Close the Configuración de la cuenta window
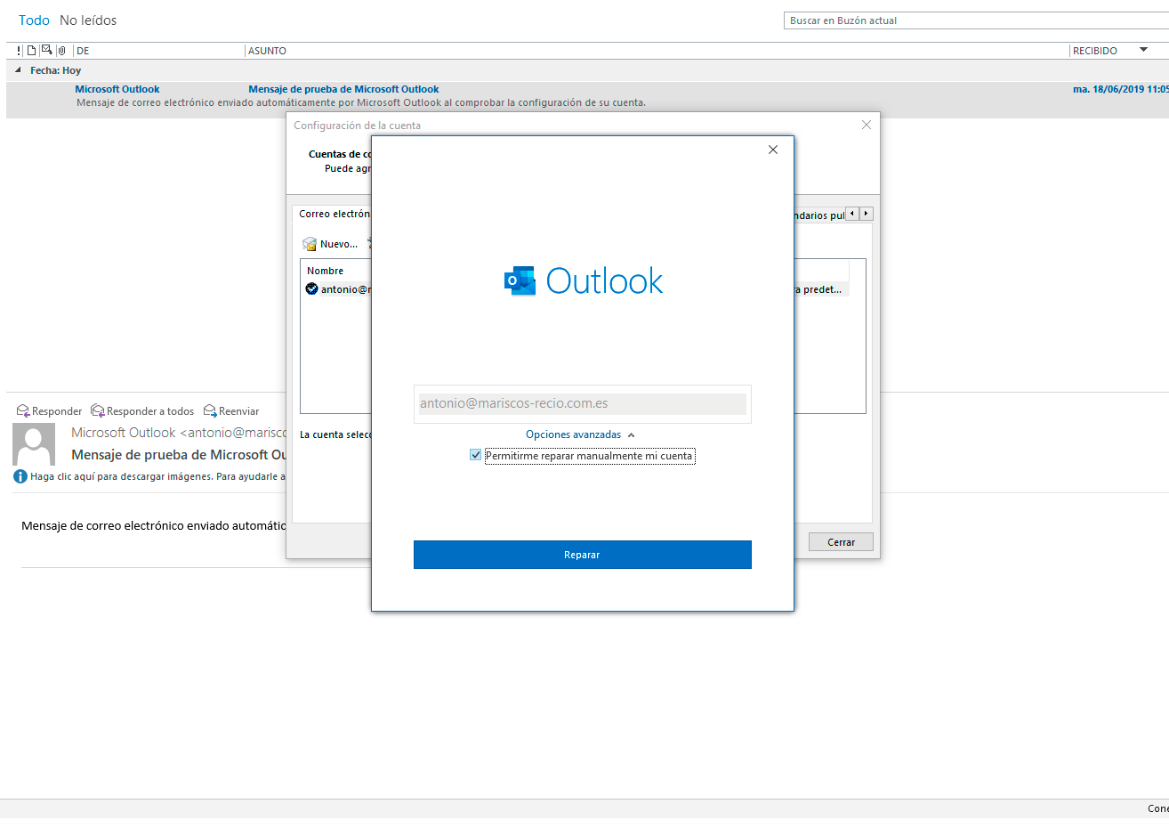The image size is (1169, 828). click(867, 125)
